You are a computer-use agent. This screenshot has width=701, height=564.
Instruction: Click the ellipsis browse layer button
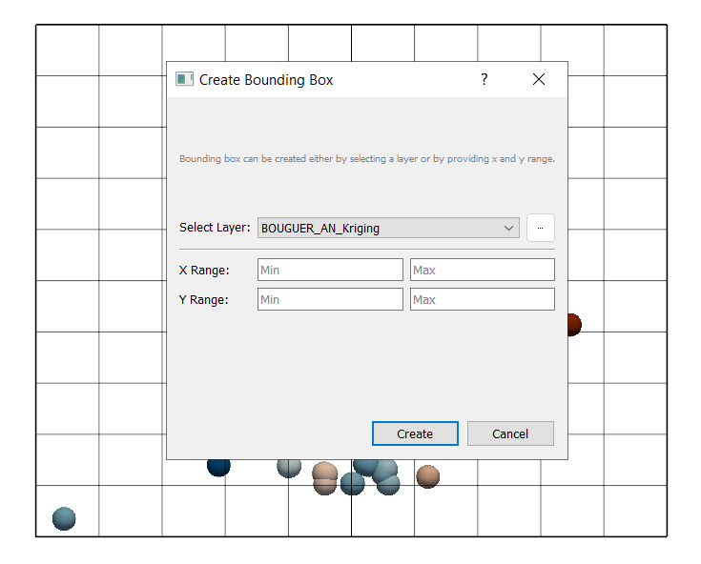click(540, 229)
